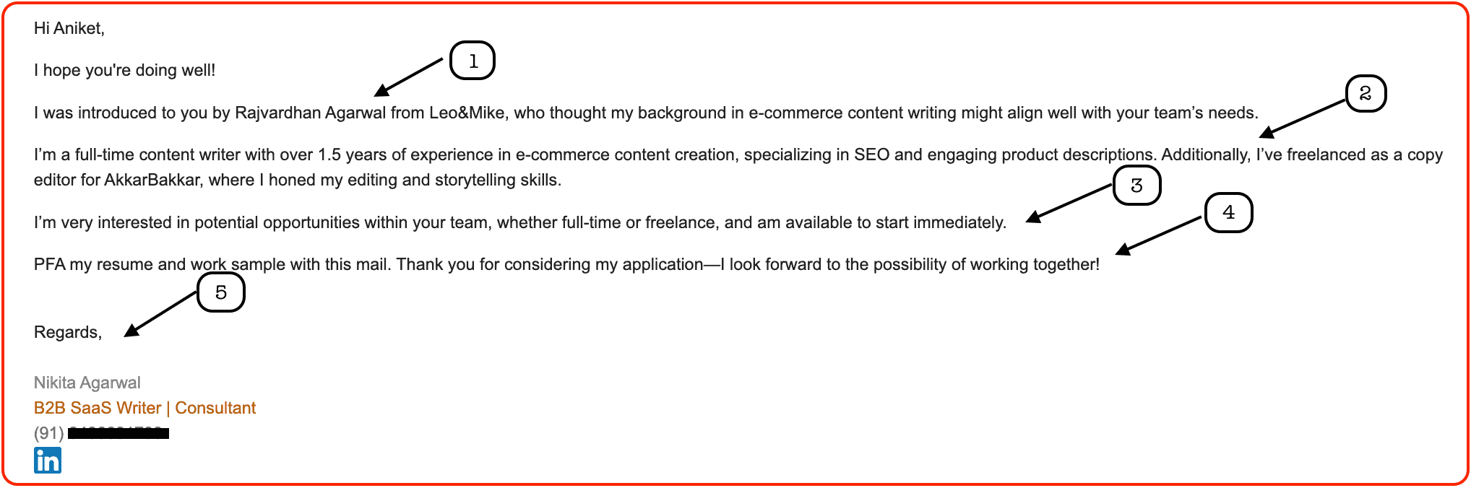Click the Nikita Agarwal signature name
Image resolution: width=1471 pixels, height=488 pixels.
pos(87,383)
